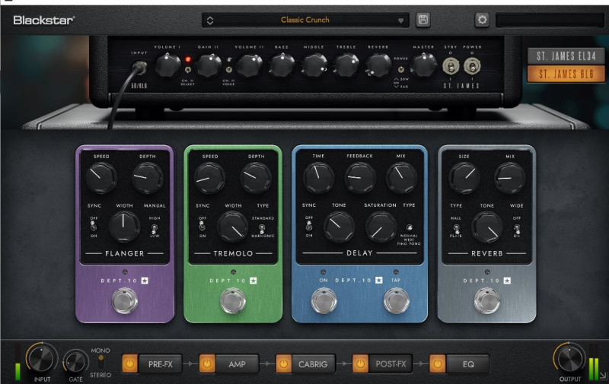
Task: Click the Tremolo WIDTH knob
Action: 233,227
